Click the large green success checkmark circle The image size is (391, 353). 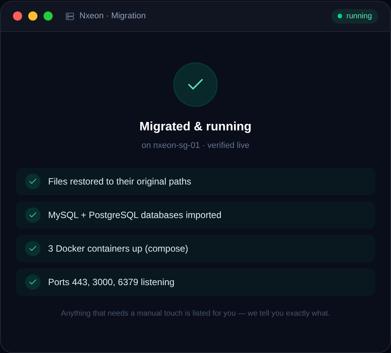195,85
